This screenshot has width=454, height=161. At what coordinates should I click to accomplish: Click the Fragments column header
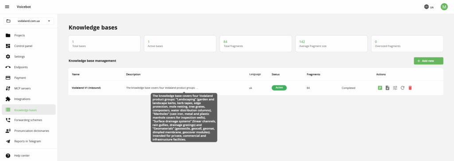[313, 75]
